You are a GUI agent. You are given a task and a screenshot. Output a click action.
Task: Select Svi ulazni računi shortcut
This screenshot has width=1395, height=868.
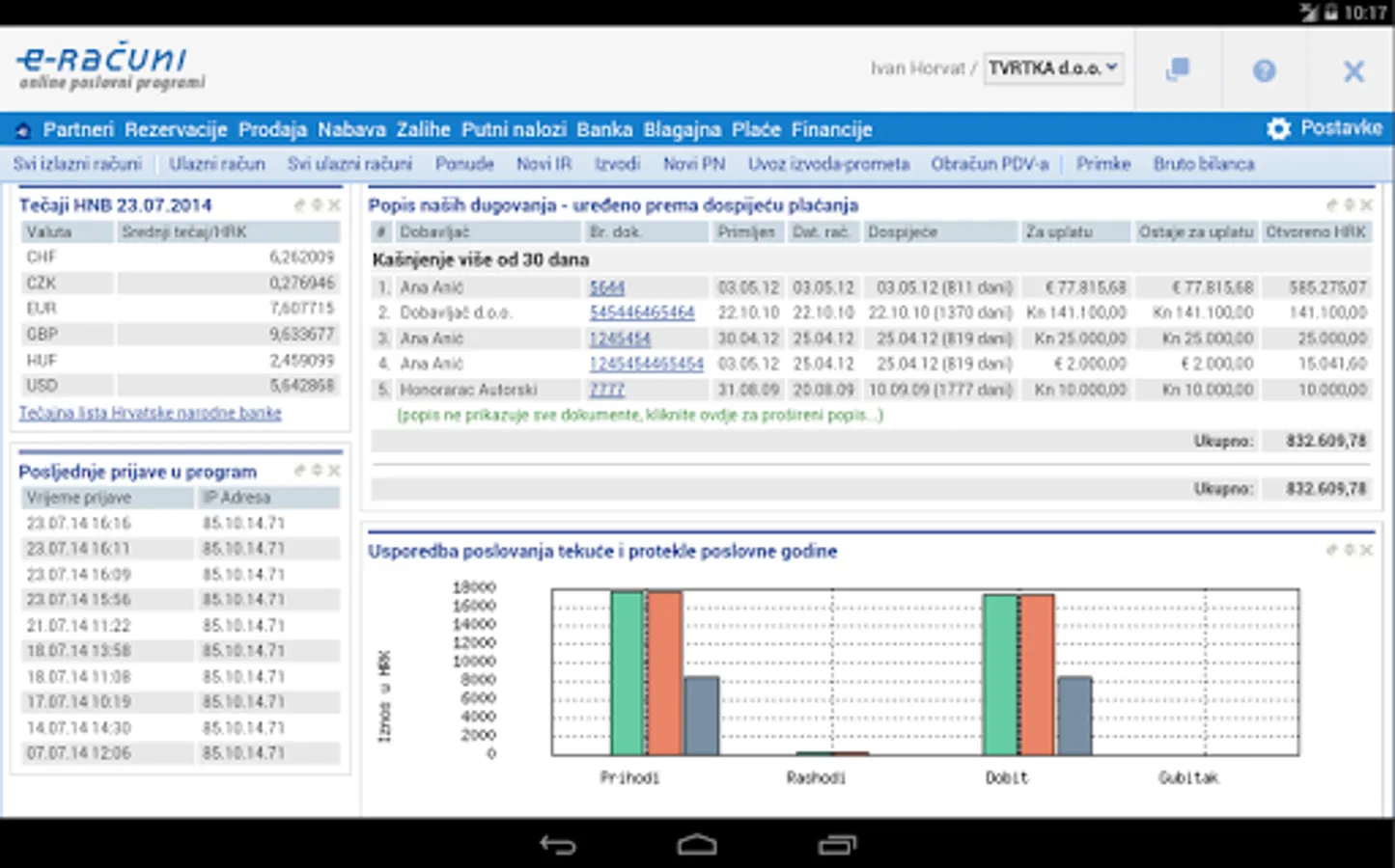[349, 164]
